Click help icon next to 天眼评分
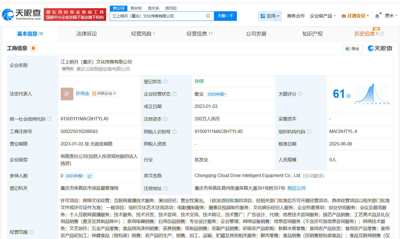The image size is (400, 239). tap(300, 94)
